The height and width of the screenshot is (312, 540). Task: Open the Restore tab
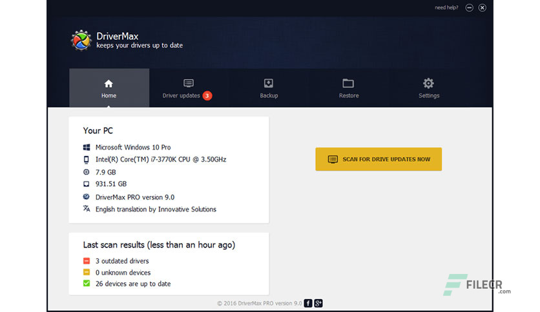pos(349,88)
